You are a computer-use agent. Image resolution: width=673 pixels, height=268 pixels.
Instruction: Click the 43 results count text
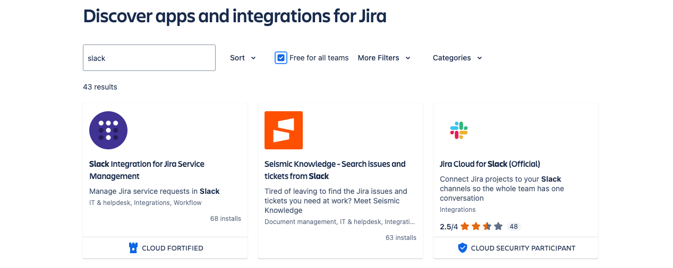click(x=100, y=87)
